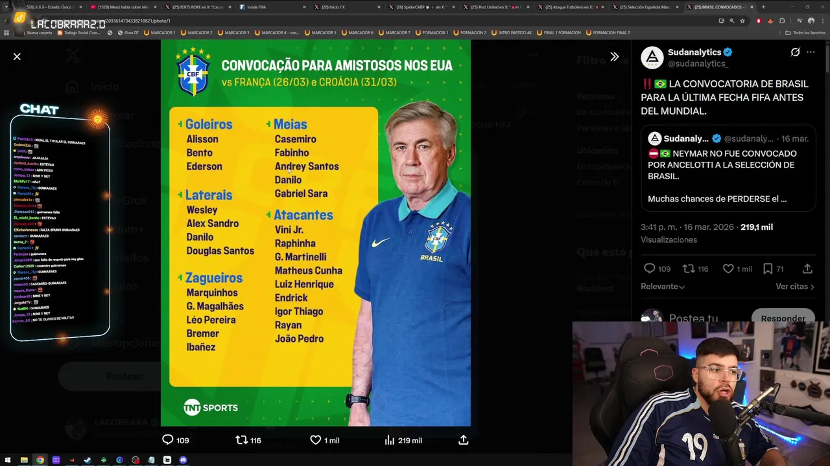Open the INTRO PARTIDO 4K bookmark
This screenshot has height=466, width=830.
[512, 32]
